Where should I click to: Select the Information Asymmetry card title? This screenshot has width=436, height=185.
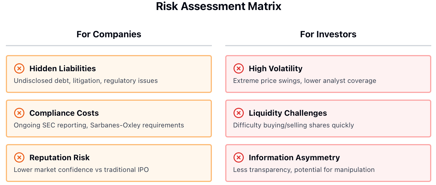(x=294, y=157)
